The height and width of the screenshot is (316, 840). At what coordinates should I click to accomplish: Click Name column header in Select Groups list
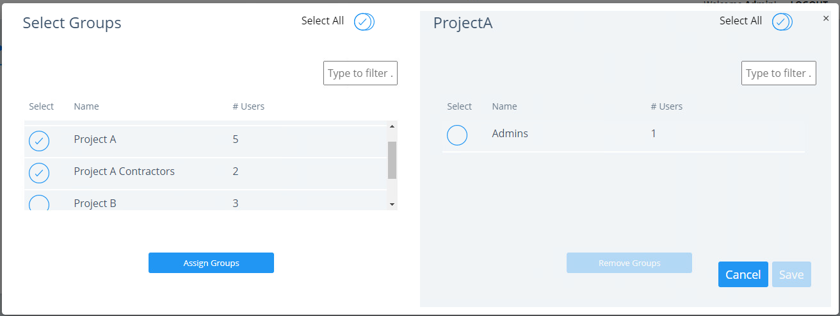click(x=86, y=106)
